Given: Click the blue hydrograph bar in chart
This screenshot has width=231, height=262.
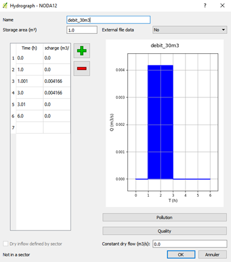Looking at the screenshot, I should [161, 122].
